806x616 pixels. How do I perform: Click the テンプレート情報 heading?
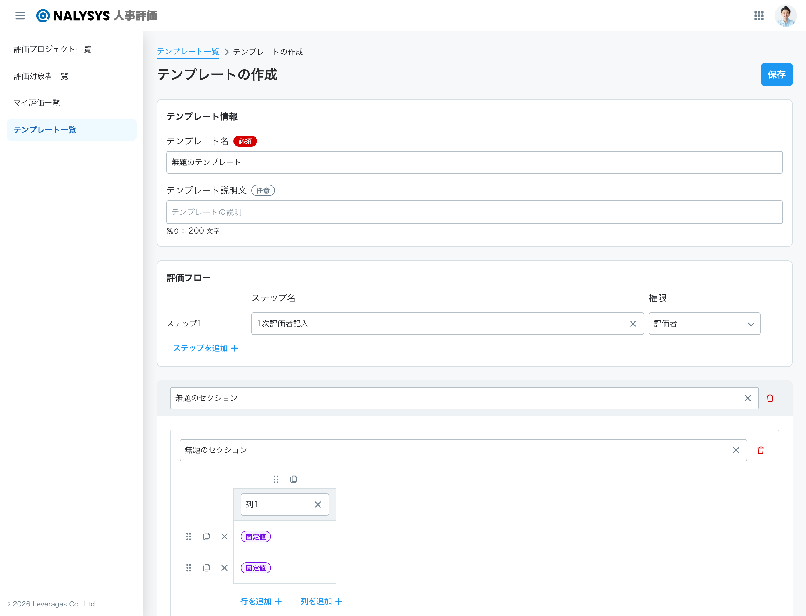click(202, 116)
